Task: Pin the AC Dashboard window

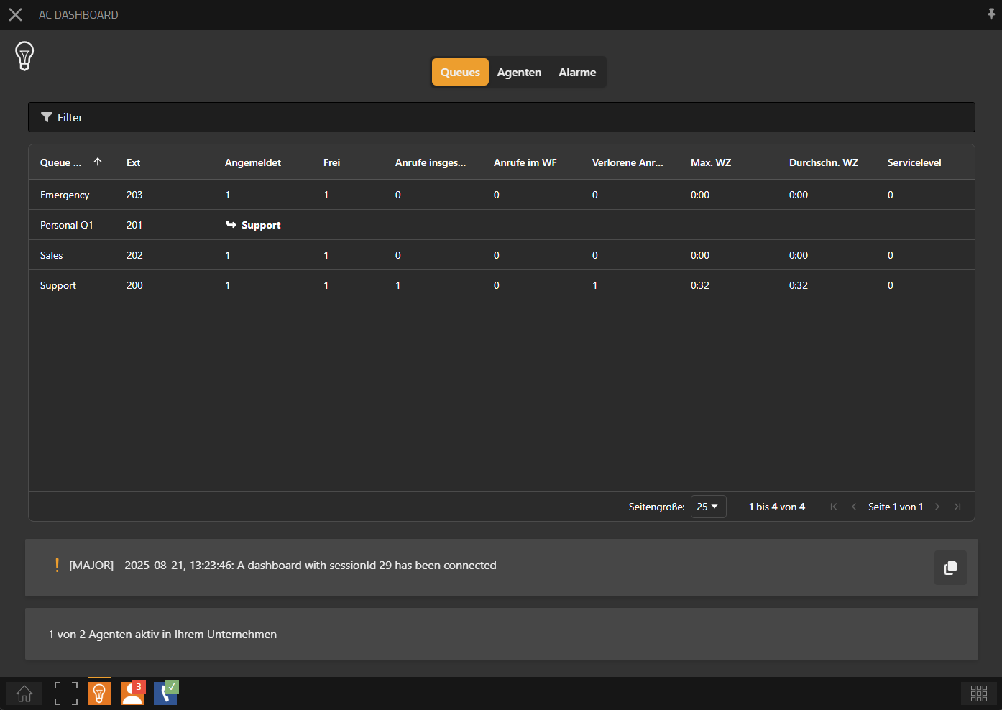Action: 991,14
